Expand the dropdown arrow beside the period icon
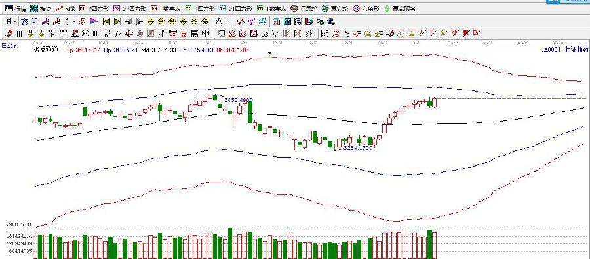 (15, 22)
